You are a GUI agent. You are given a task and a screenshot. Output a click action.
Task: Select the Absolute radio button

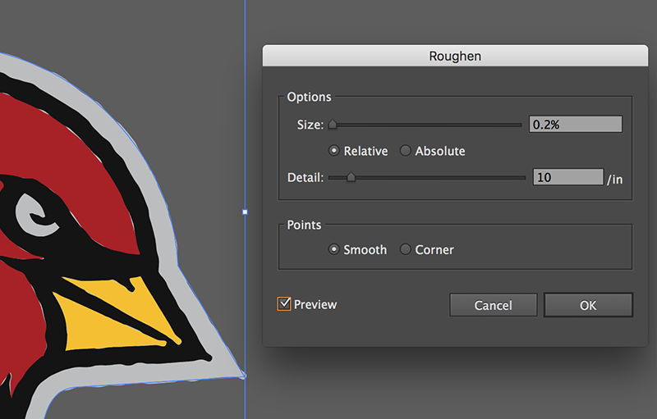[405, 151]
